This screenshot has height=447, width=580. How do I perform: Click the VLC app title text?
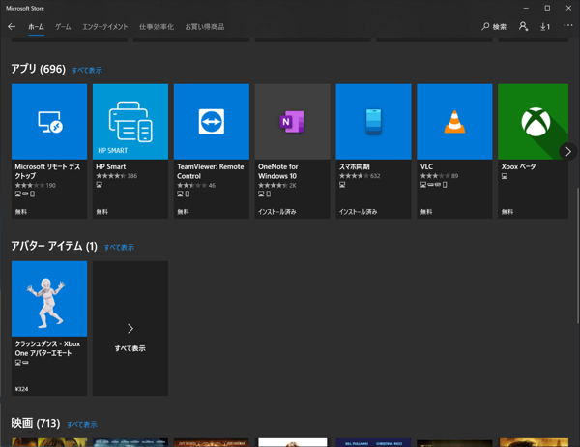[x=426, y=166]
